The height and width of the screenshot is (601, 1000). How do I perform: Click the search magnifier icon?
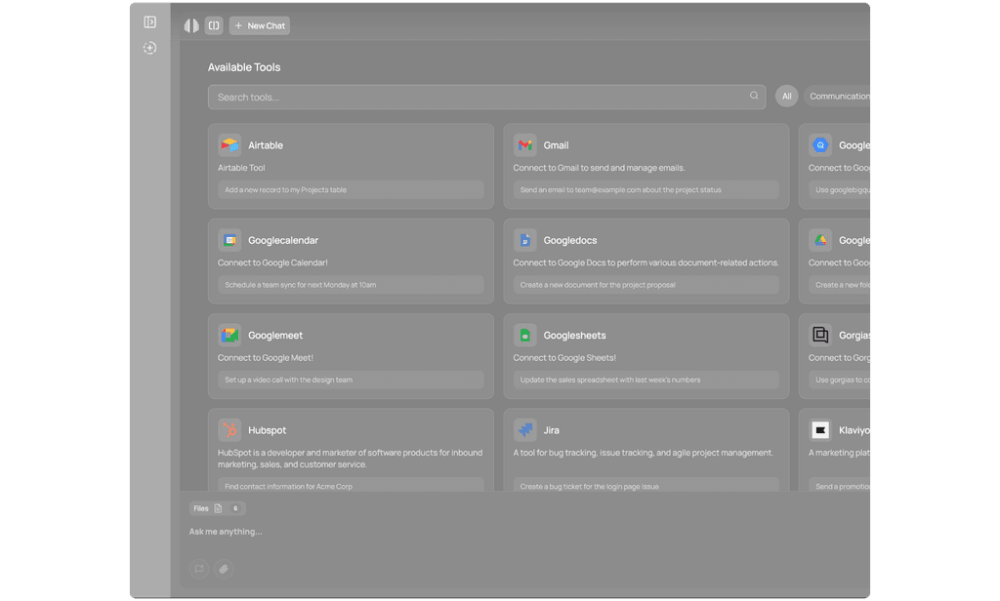point(754,96)
